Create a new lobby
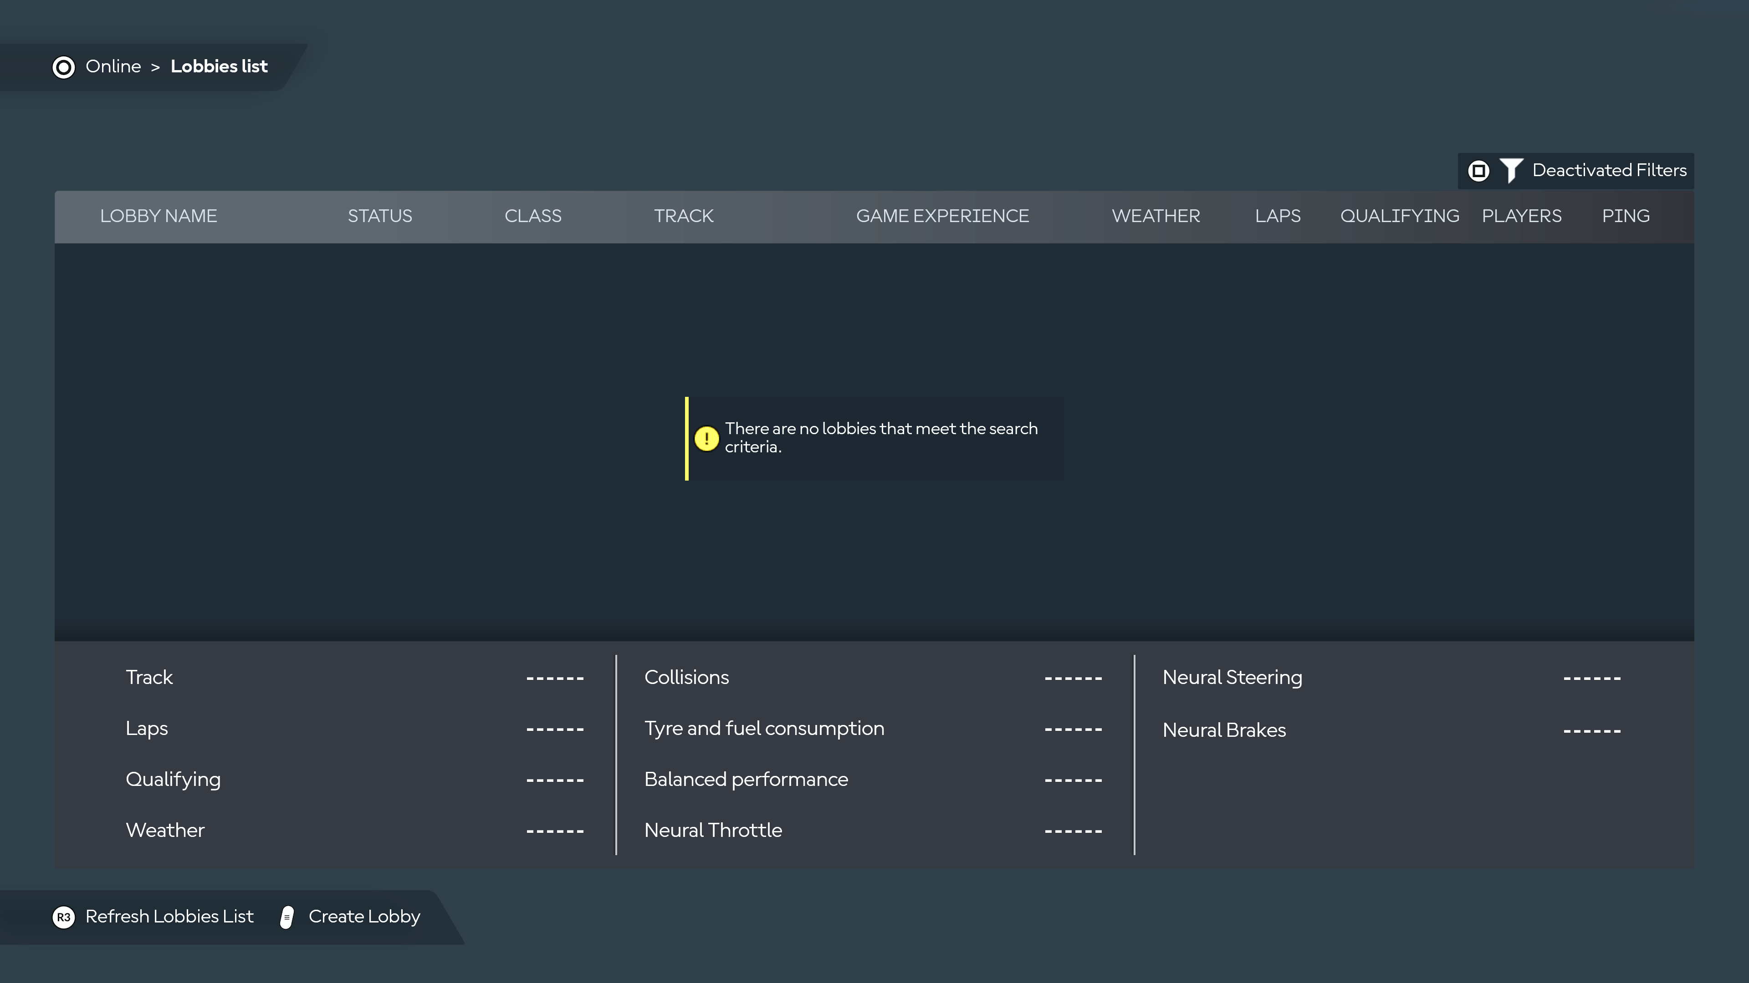This screenshot has height=983, width=1749. pos(364,917)
